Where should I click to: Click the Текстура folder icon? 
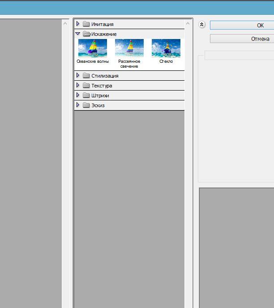[86, 85]
